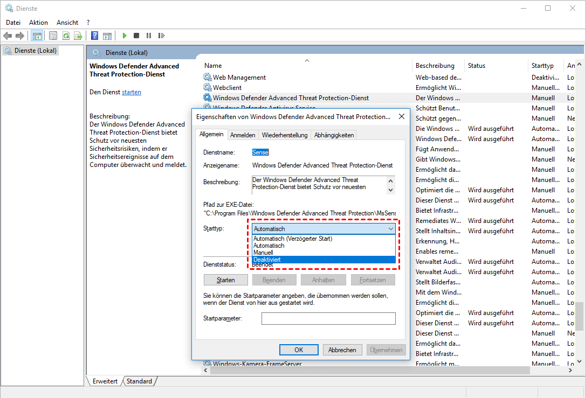
Task: Click vertical scrollbar down arrow
Action: 579,361
